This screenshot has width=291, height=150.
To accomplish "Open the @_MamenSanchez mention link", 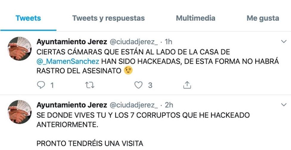I will (68, 61).
